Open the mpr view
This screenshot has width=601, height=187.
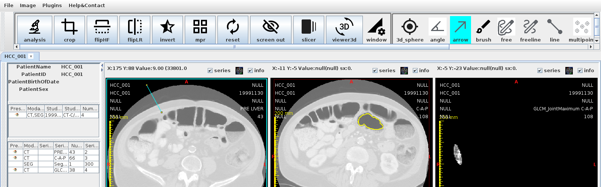[200, 30]
